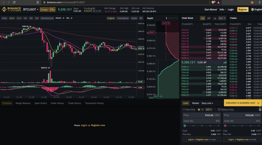
Task: Dismiss the Calculator is available now tooltip
Action: point(258,103)
